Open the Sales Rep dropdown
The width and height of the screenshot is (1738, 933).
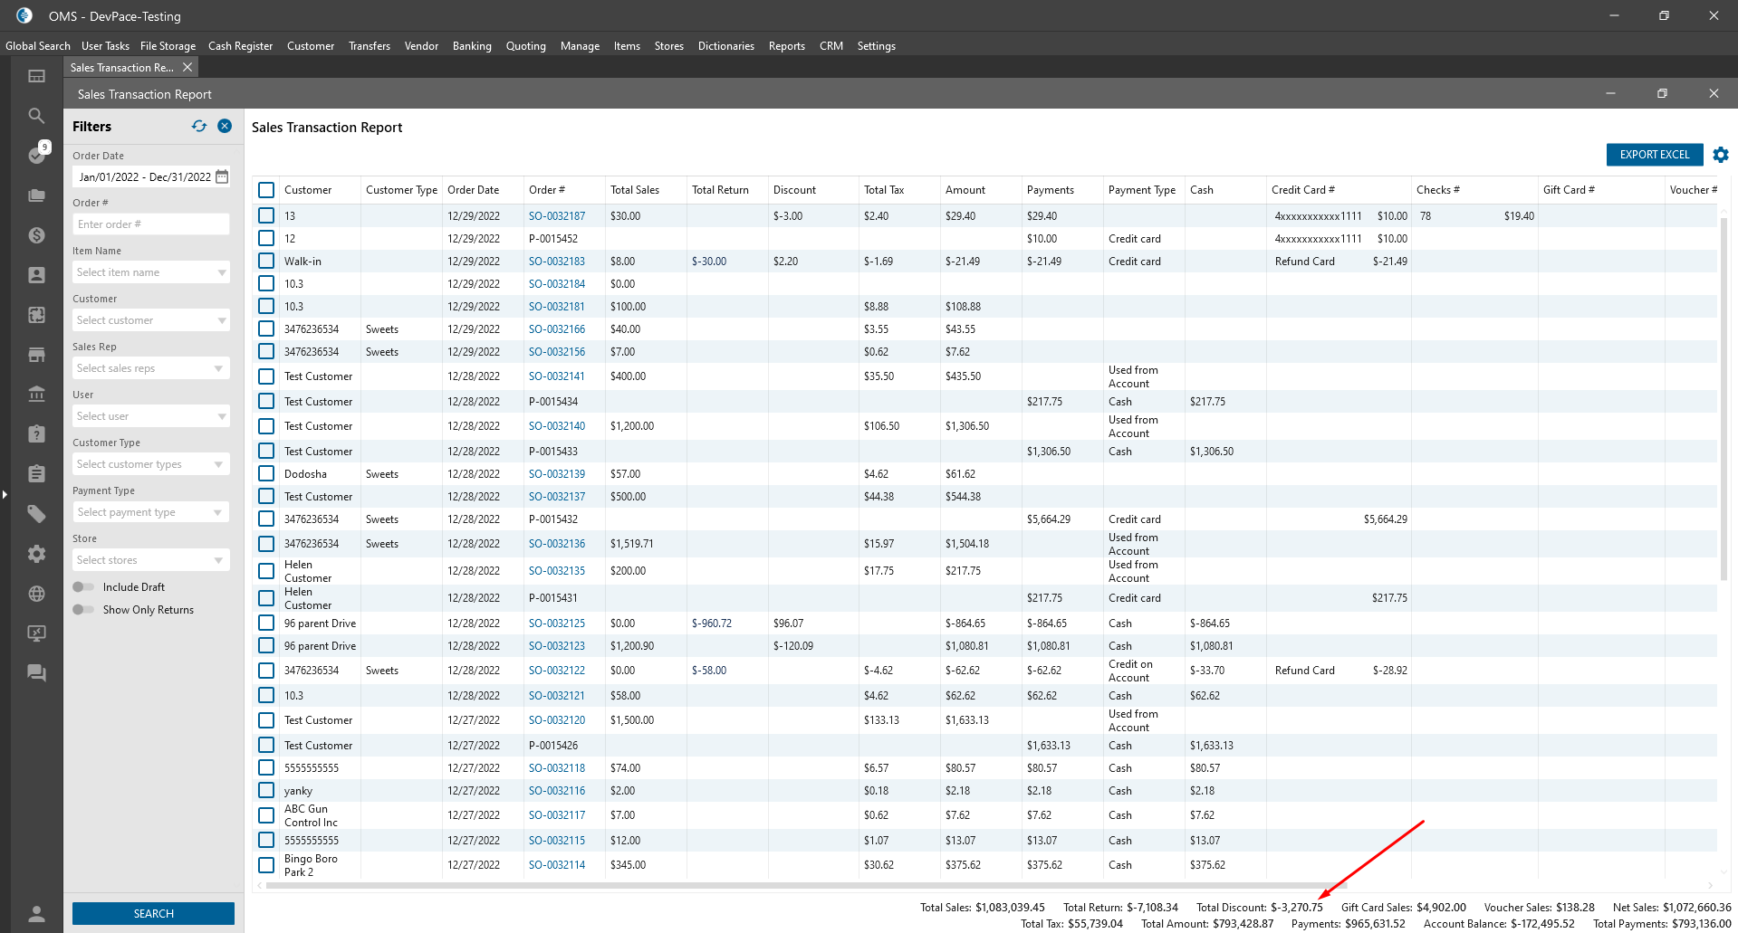150,368
